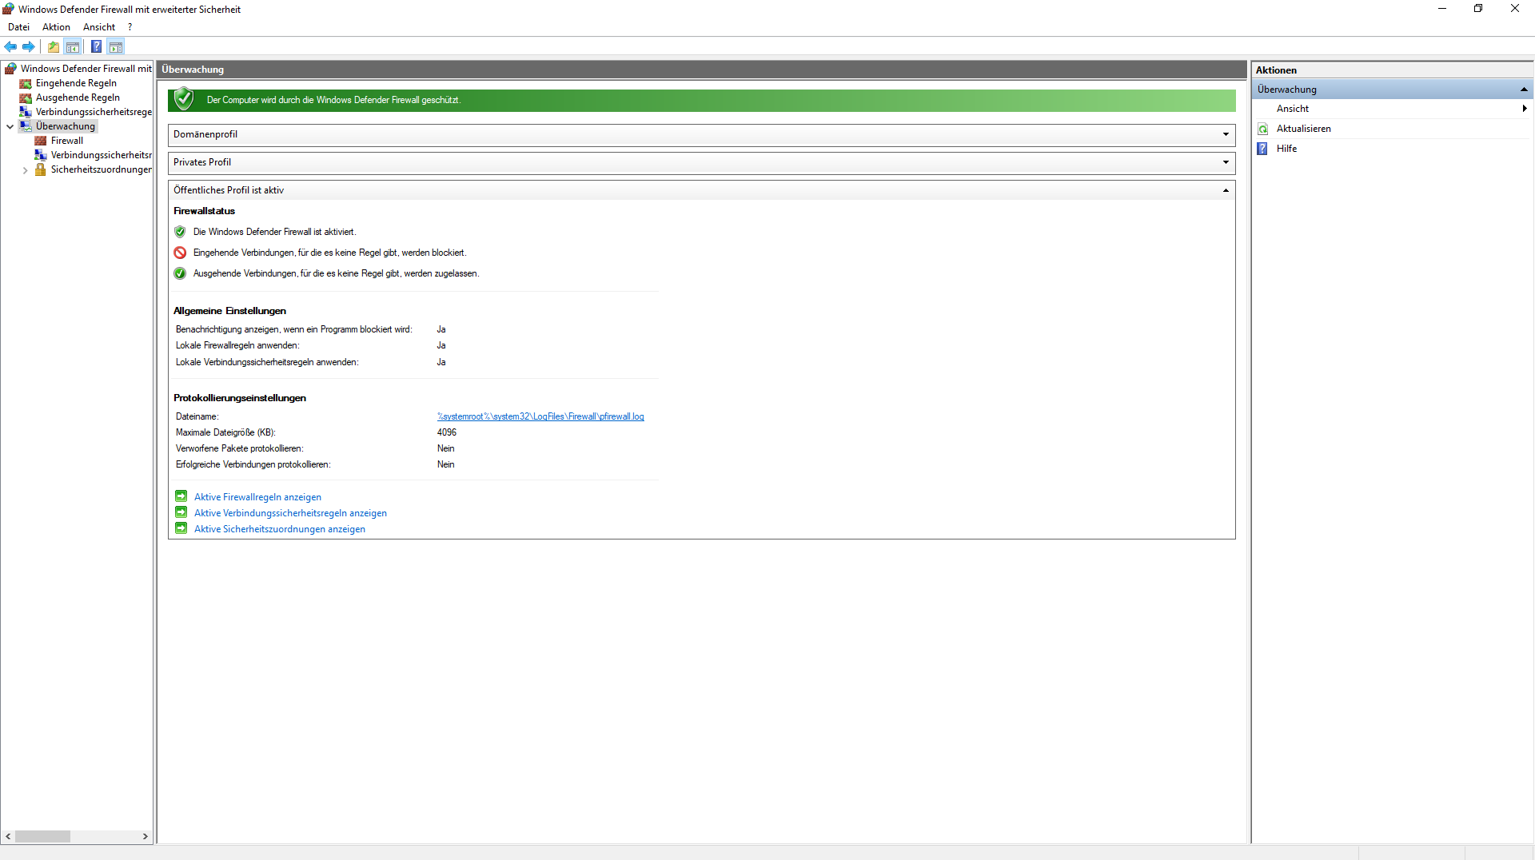
Task: Click the Back arrow toolbar icon
Action: pyautogui.click(x=10, y=46)
